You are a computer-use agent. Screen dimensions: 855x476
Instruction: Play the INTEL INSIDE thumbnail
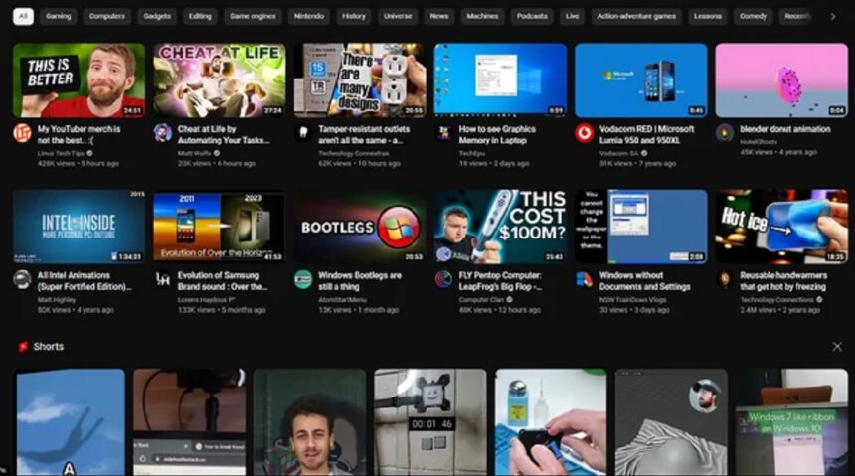(x=80, y=227)
